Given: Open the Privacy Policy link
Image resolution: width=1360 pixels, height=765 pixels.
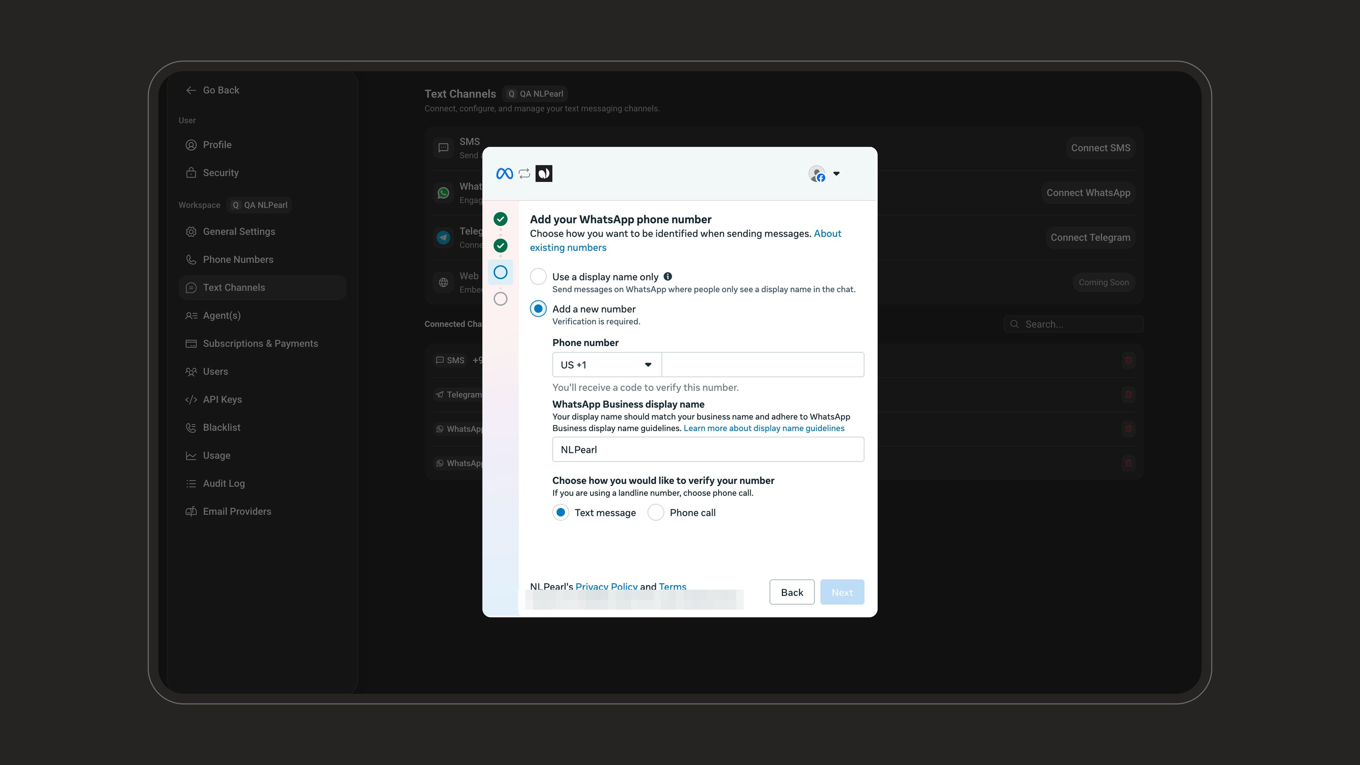Looking at the screenshot, I should [x=606, y=586].
